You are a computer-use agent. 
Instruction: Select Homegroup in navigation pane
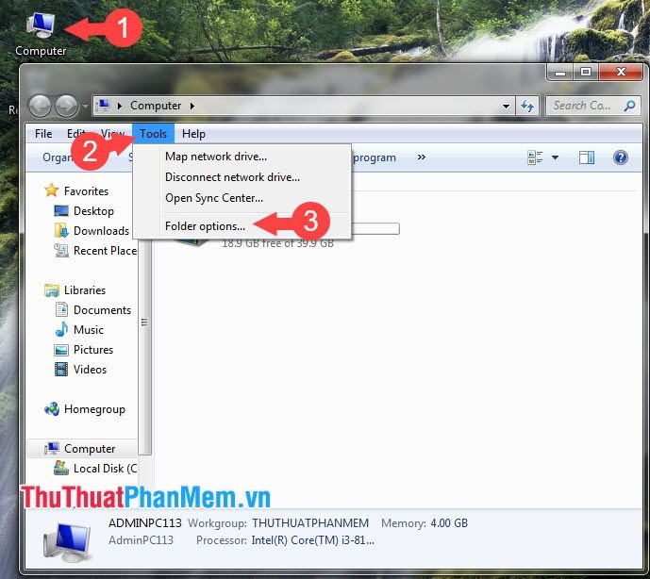[94, 409]
